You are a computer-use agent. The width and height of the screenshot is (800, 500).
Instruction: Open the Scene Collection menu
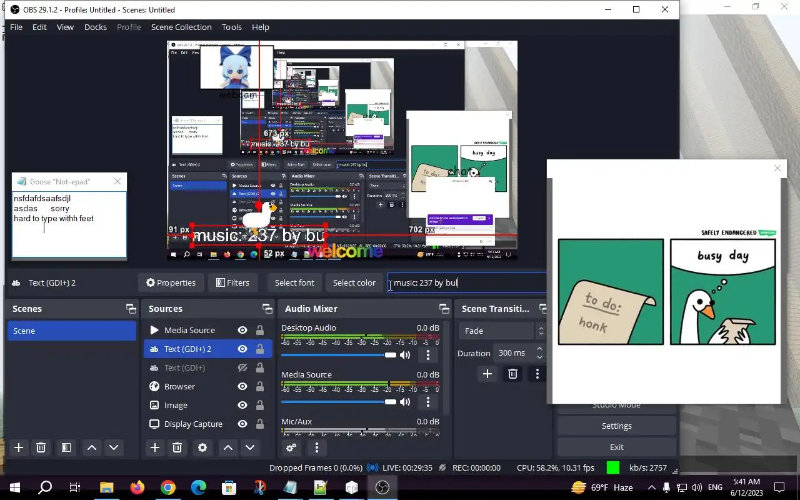(x=181, y=27)
